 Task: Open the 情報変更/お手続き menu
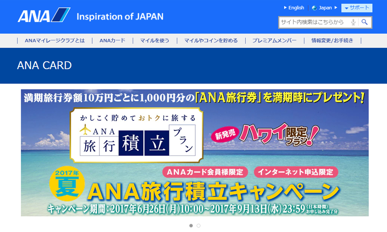pos(332,41)
